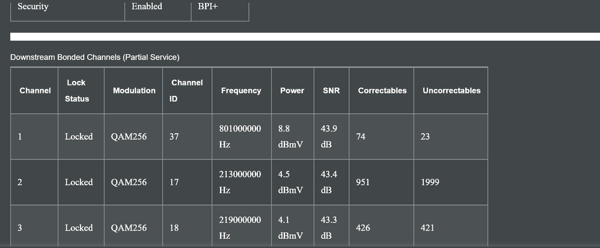The height and width of the screenshot is (248, 600).
Task: Select the 951 correctables cell
Action: tap(363, 182)
